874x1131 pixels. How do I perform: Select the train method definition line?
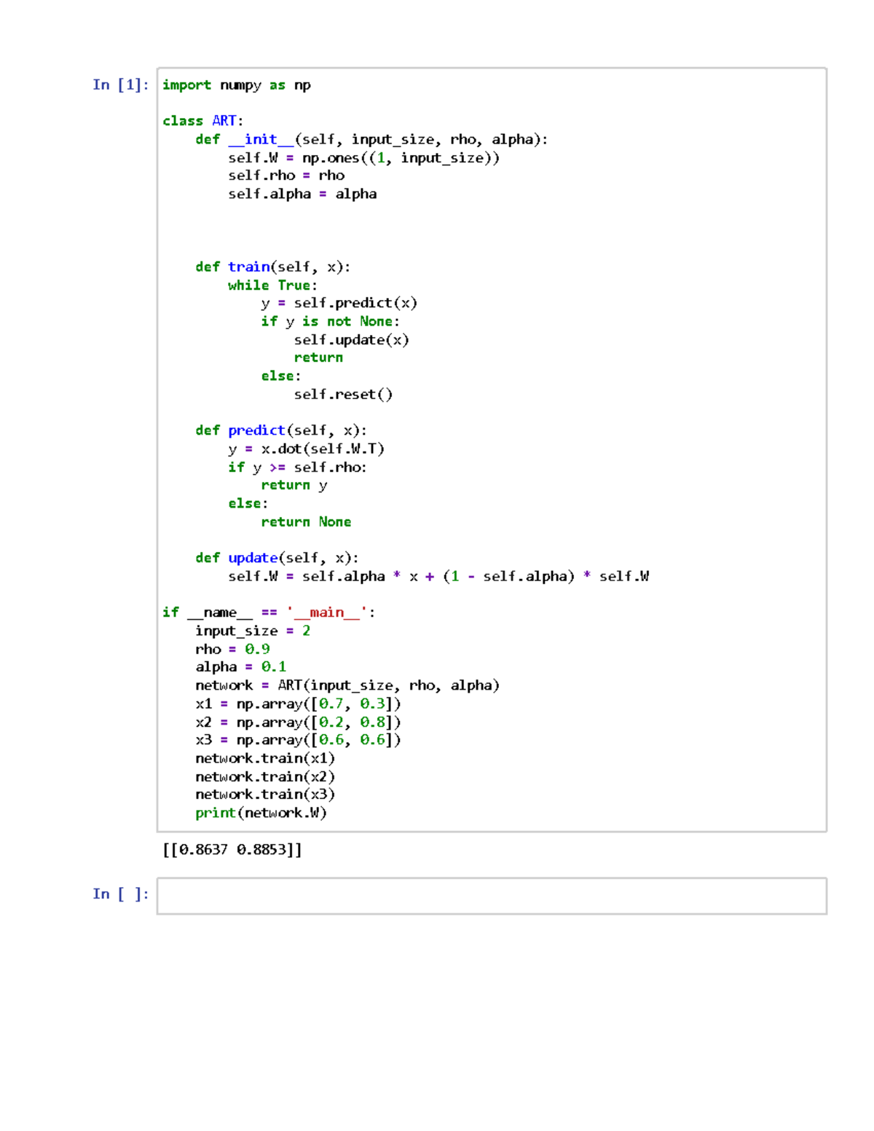274,267
